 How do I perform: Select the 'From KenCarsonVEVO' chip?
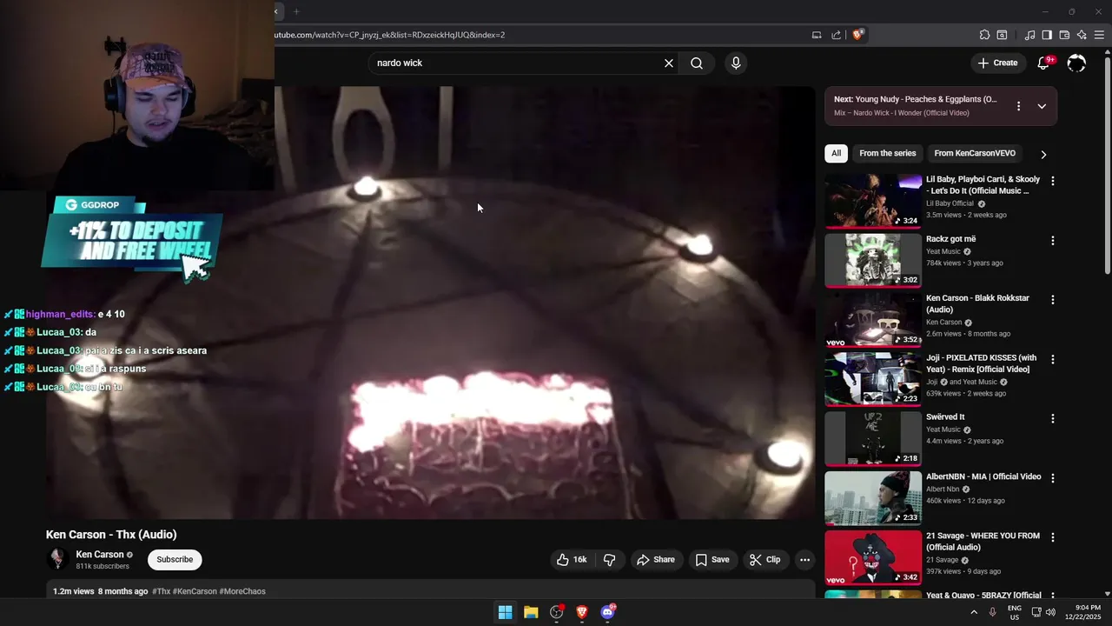pyautogui.click(x=975, y=153)
